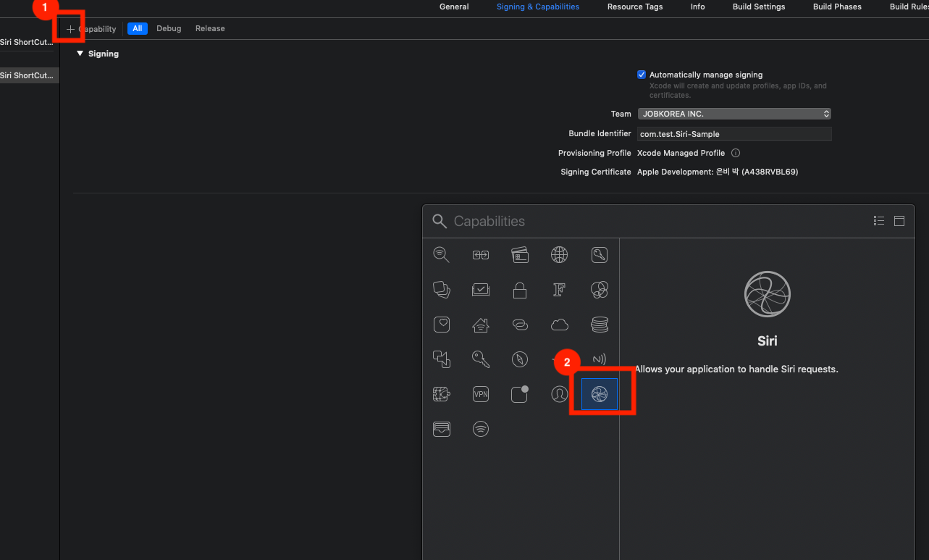Select the App Groups capability icon
929x560 pixels.
481,255
